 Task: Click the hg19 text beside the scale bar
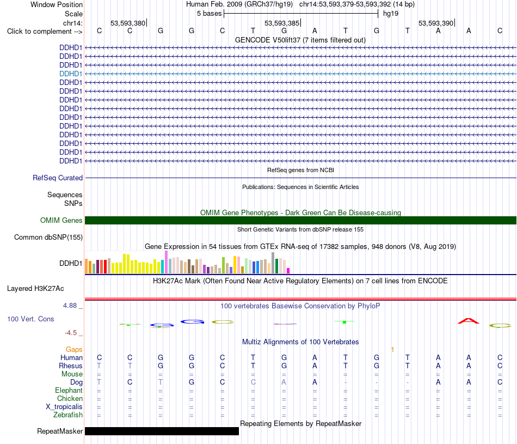391,14
